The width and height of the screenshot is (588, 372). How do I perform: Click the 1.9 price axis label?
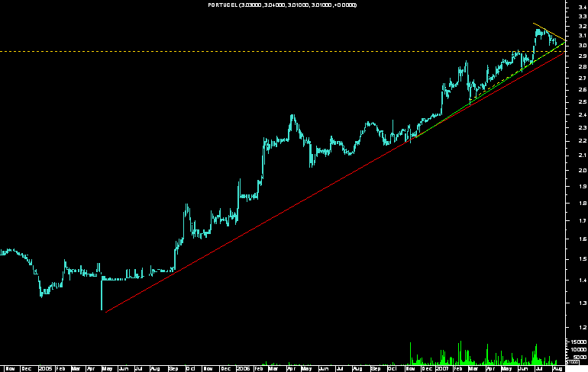point(583,186)
